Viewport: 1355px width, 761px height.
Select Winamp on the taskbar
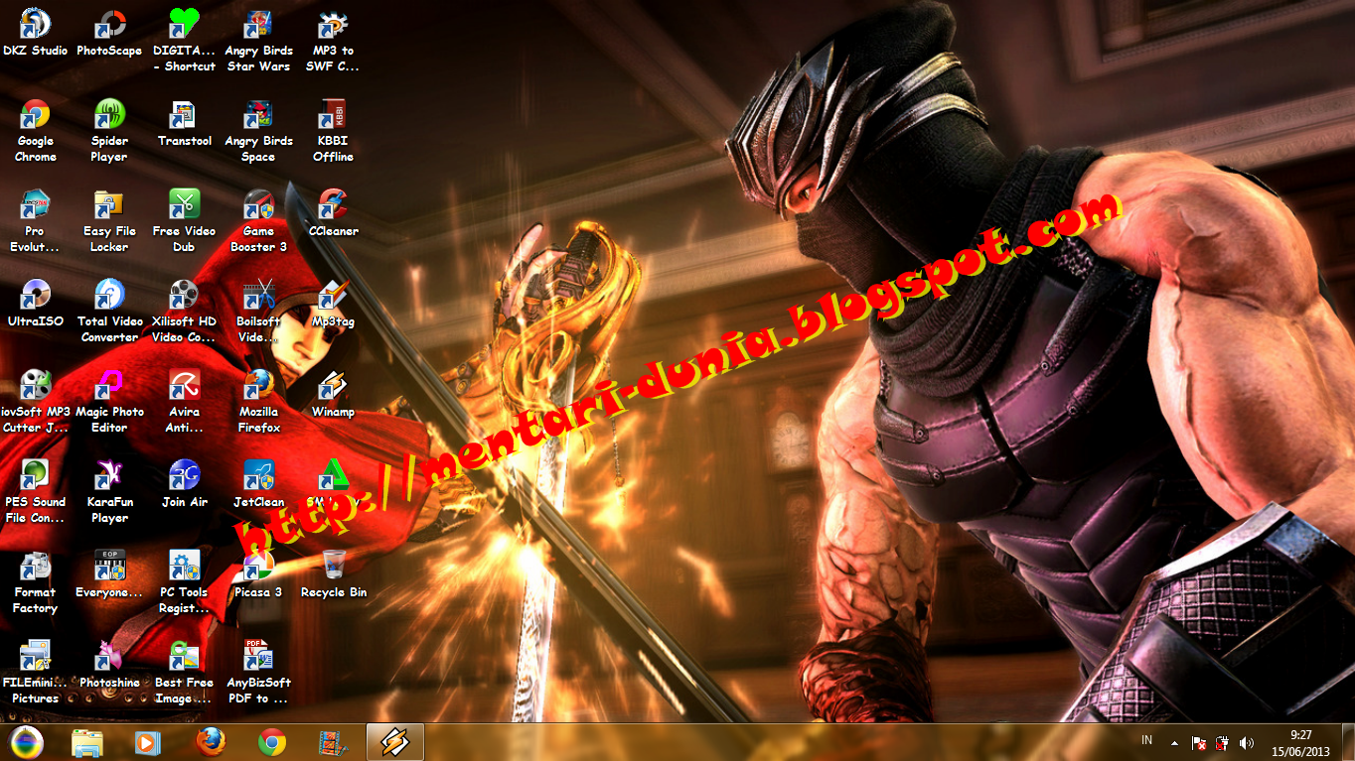click(393, 742)
